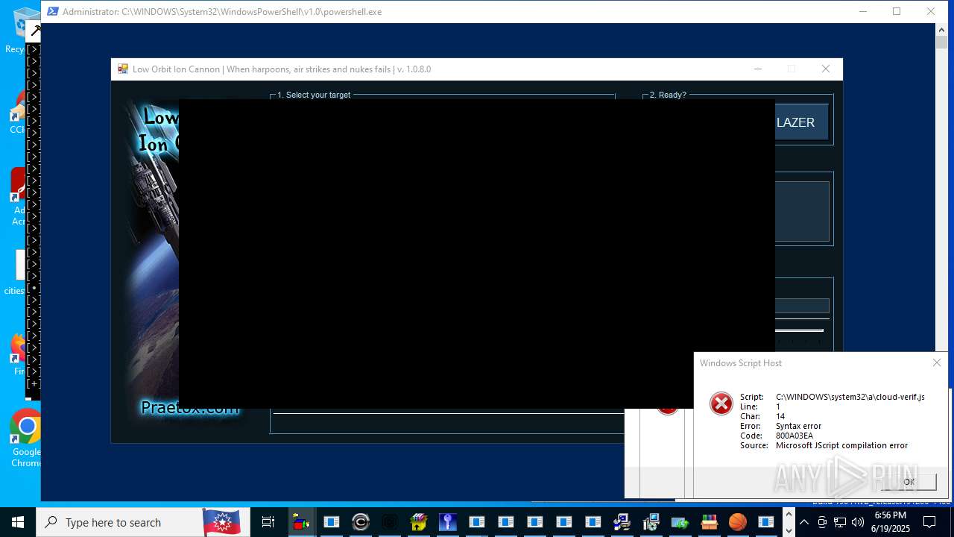
Task: Click the error code '800A03EA'
Action: [x=795, y=436]
